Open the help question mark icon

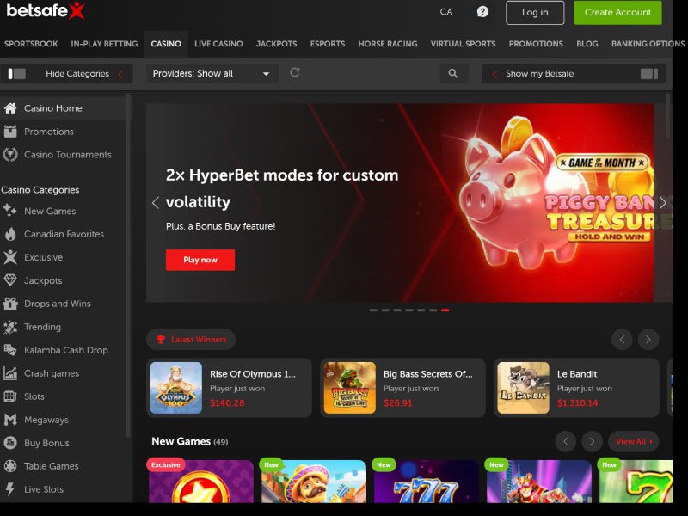(482, 12)
